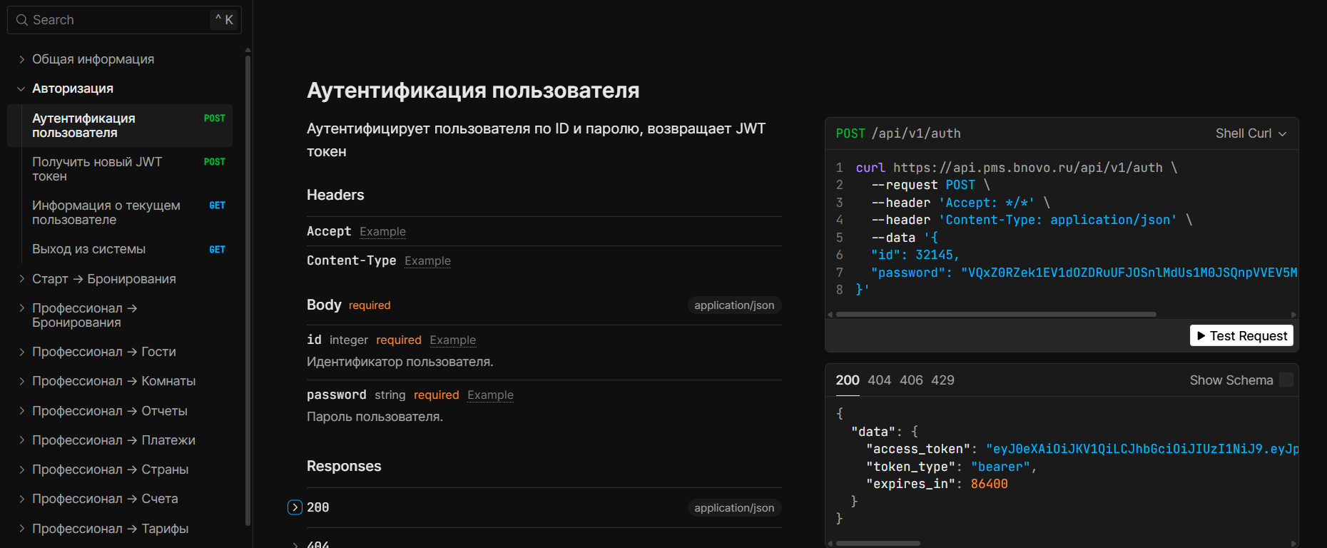Viewport: 1327px width, 548px height.
Task: Show Example for the password field
Action: pos(490,395)
